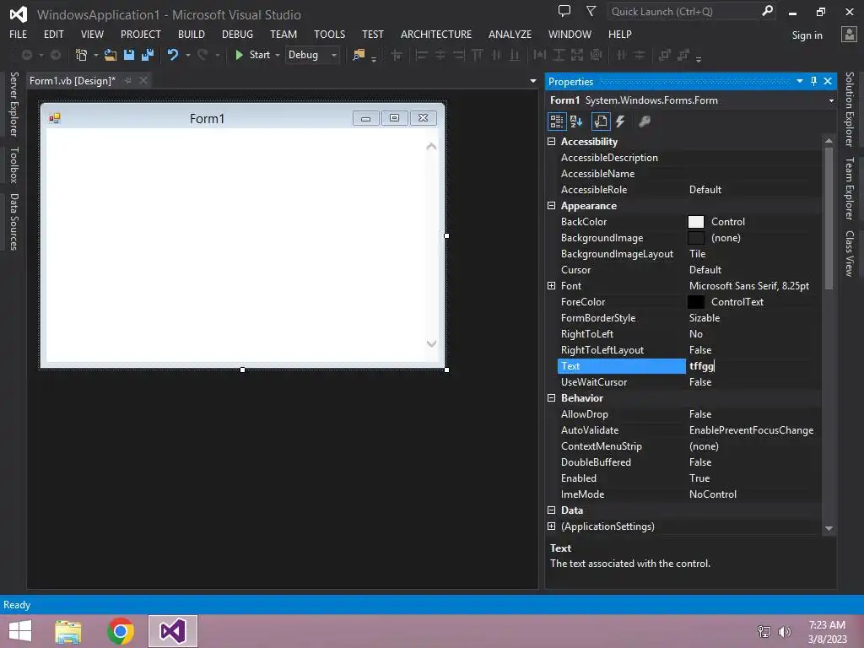Screen dimensions: 864x648
Task: Click the Sign in link
Action: point(807,35)
